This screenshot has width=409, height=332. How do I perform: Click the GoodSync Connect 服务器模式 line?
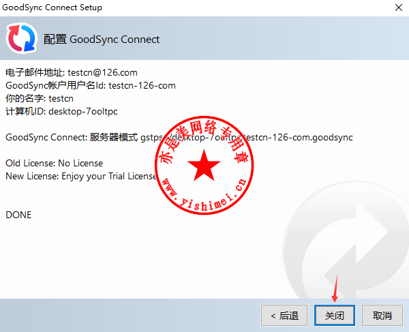(x=179, y=137)
